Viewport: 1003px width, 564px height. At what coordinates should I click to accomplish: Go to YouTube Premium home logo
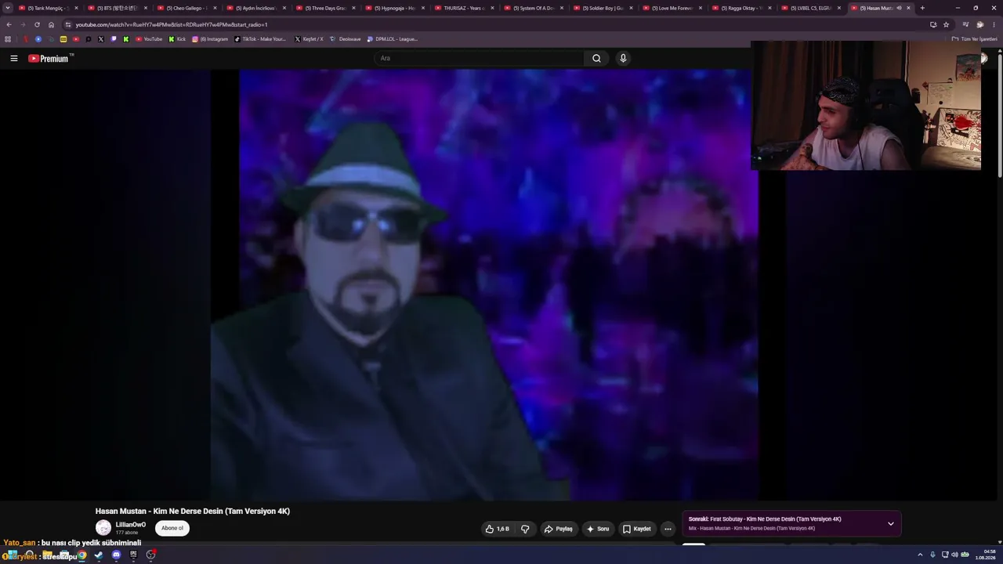[x=49, y=58]
